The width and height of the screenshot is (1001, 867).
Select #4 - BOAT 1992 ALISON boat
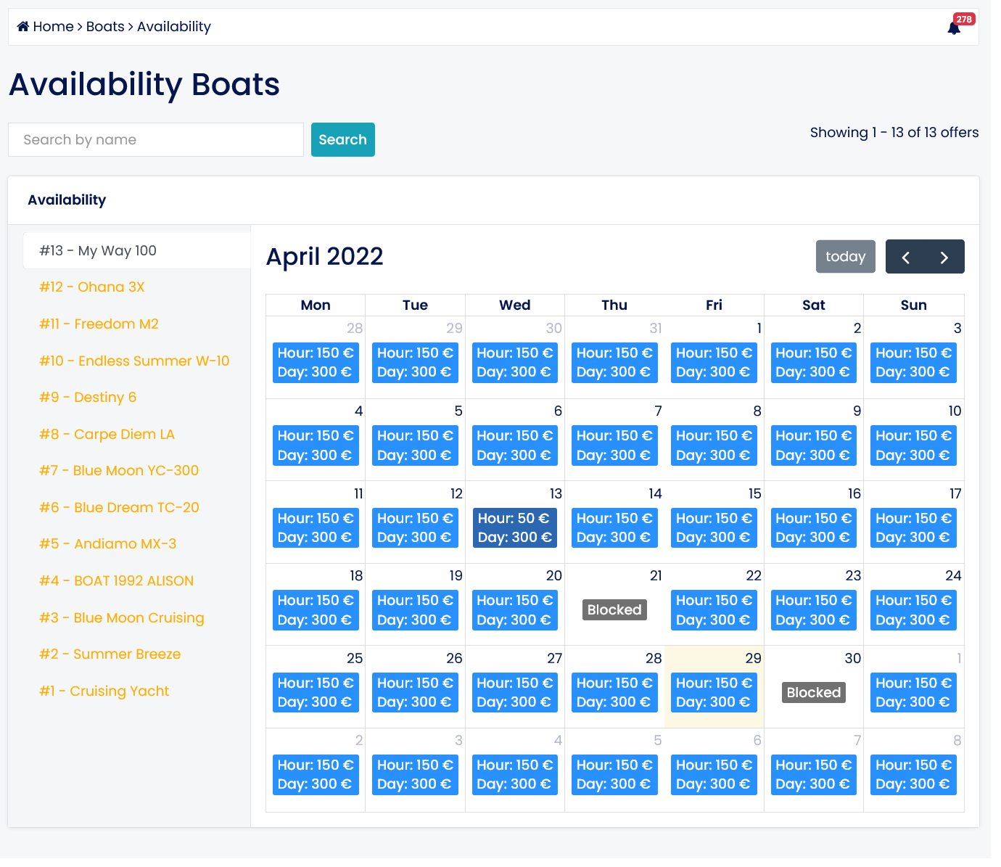pos(116,581)
